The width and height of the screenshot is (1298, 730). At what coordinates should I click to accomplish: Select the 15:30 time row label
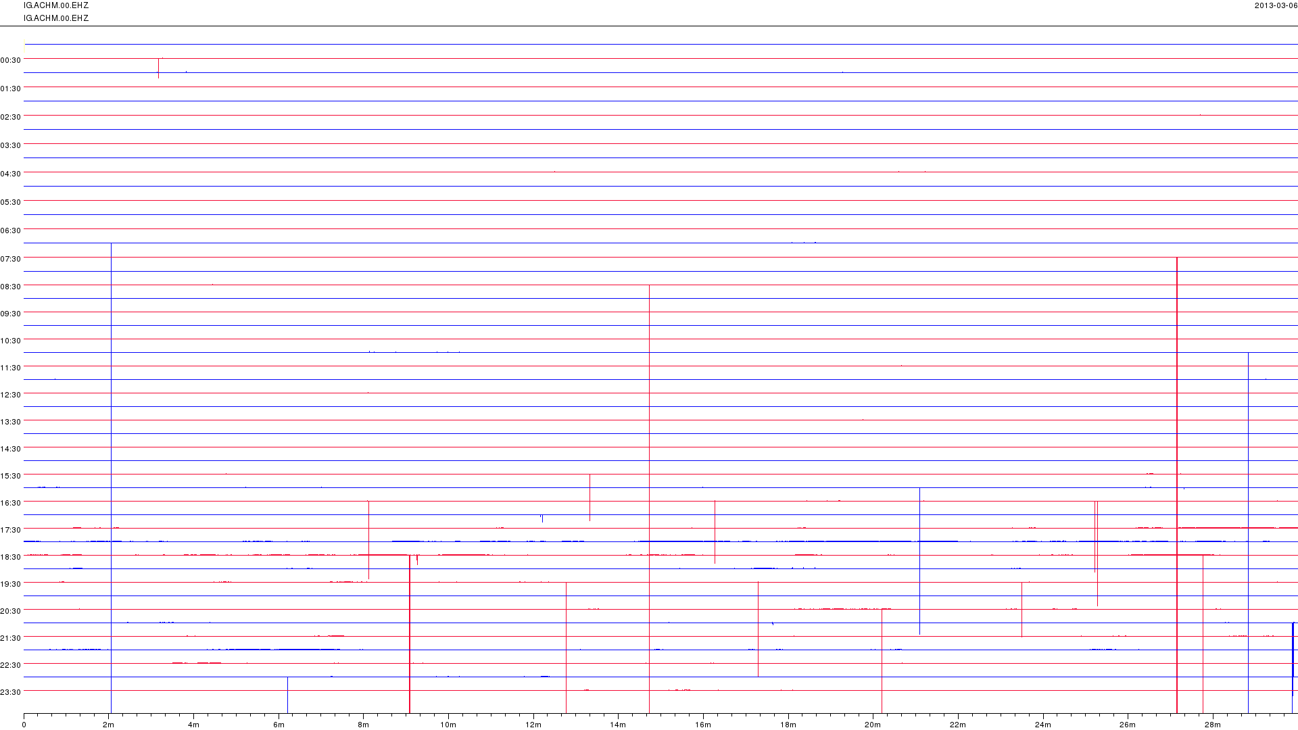pos(11,476)
